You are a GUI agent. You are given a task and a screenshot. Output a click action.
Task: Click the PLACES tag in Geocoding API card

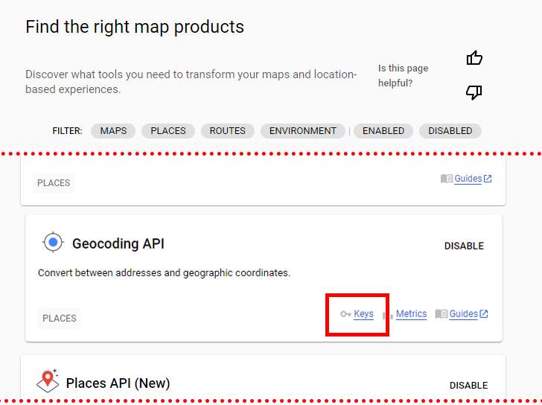pyautogui.click(x=60, y=319)
